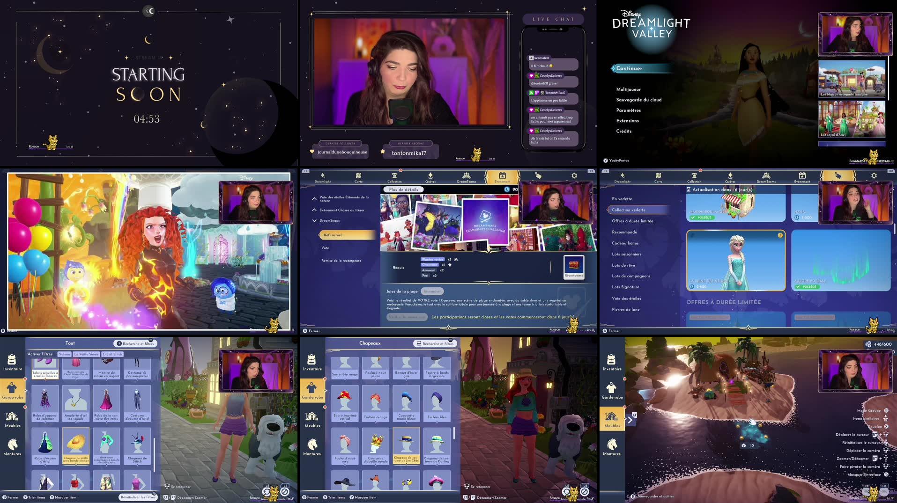Screen dimensions: 897x503
Task: Toggle the Vaiana active filter chip
Action: click(x=64, y=354)
